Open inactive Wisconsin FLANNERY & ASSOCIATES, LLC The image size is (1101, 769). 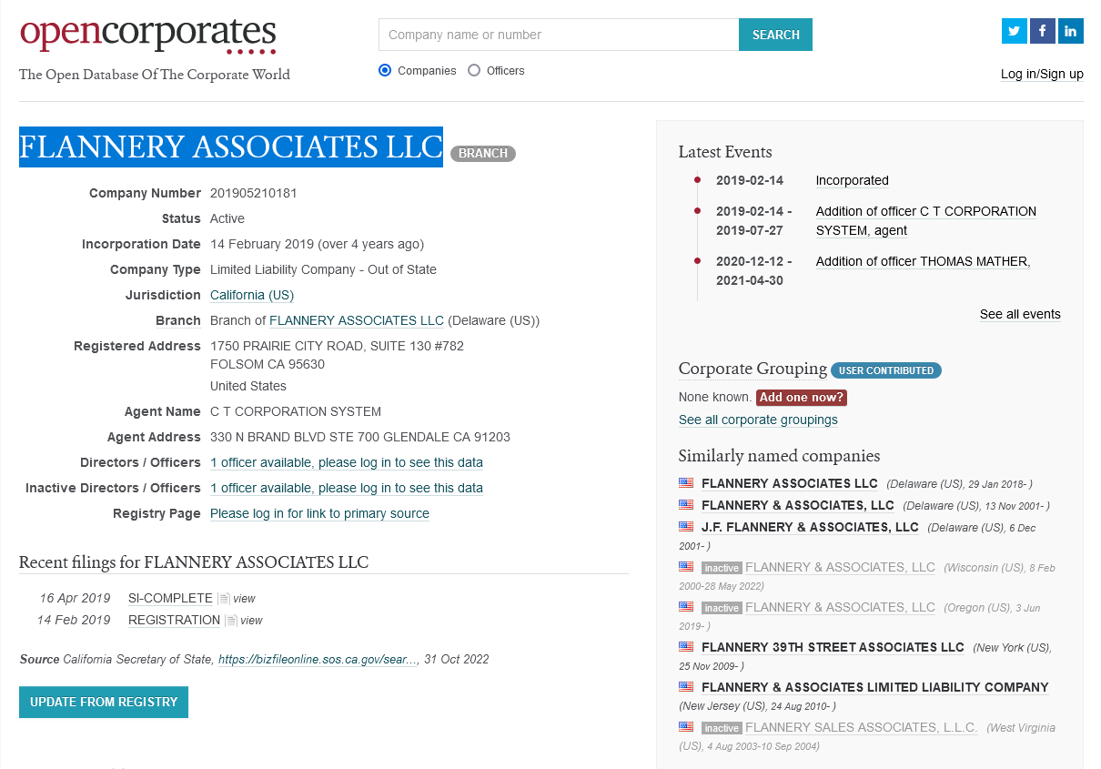pos(840,567)
